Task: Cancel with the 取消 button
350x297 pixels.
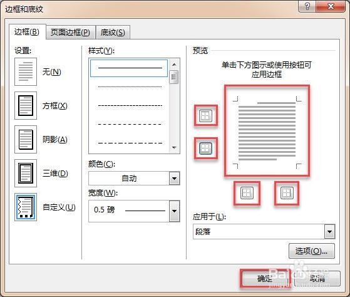Action: click(317, 278)
